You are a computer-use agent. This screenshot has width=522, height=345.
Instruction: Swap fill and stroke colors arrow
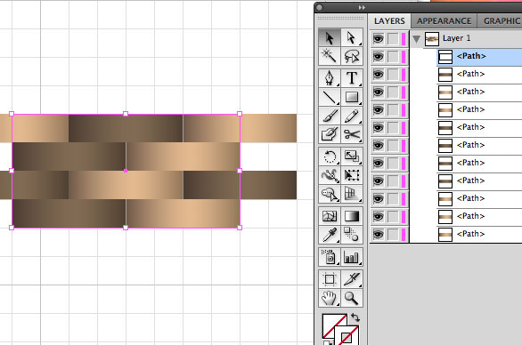[x=355, y=317]
